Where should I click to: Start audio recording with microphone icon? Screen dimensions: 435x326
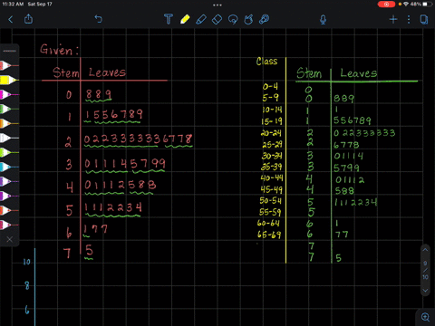click(323, 20)
